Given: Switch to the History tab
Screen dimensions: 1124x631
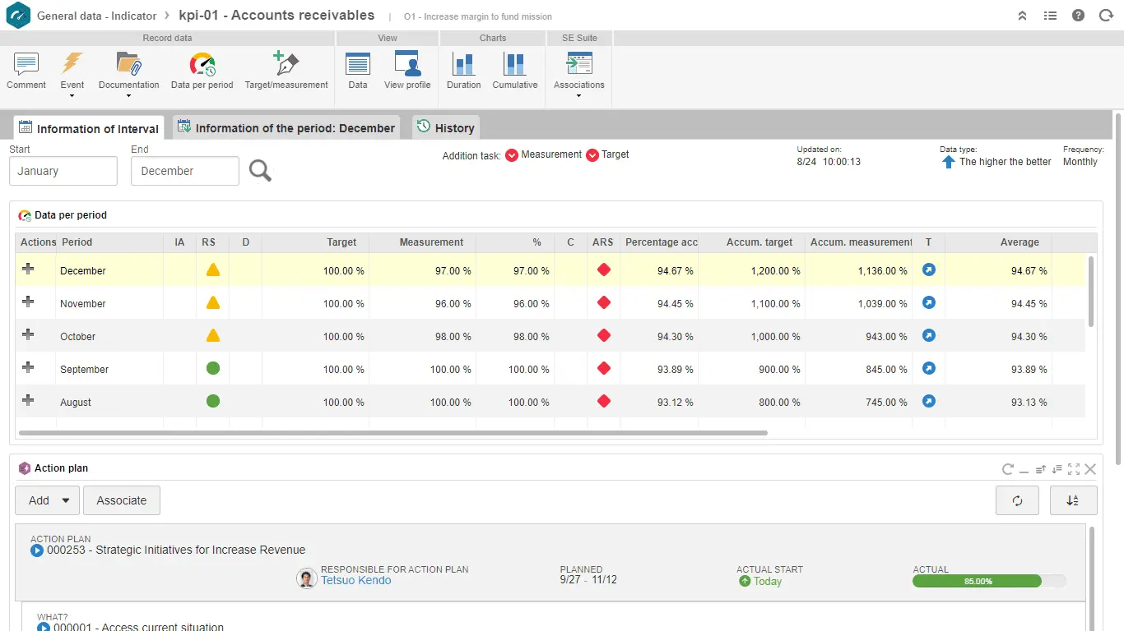Looking at the screenshot, I should coord(445,127).
